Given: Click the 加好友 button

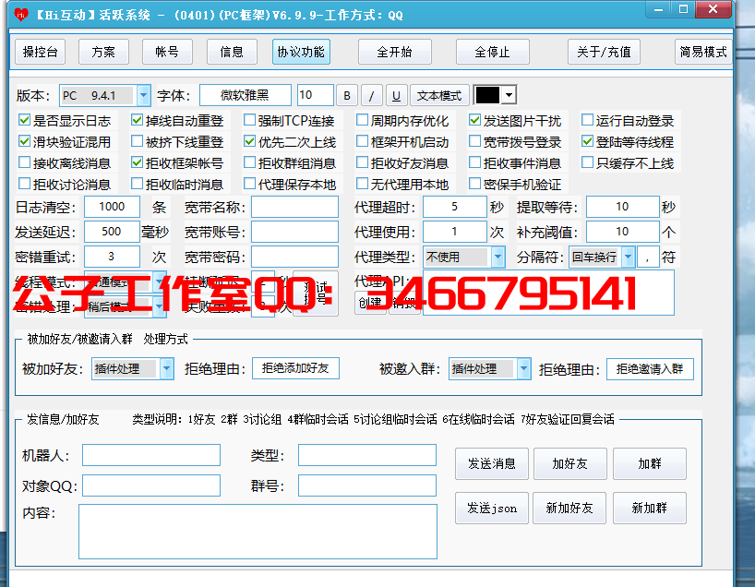Looking at the screenshot, I should click(x=570, y=463).
